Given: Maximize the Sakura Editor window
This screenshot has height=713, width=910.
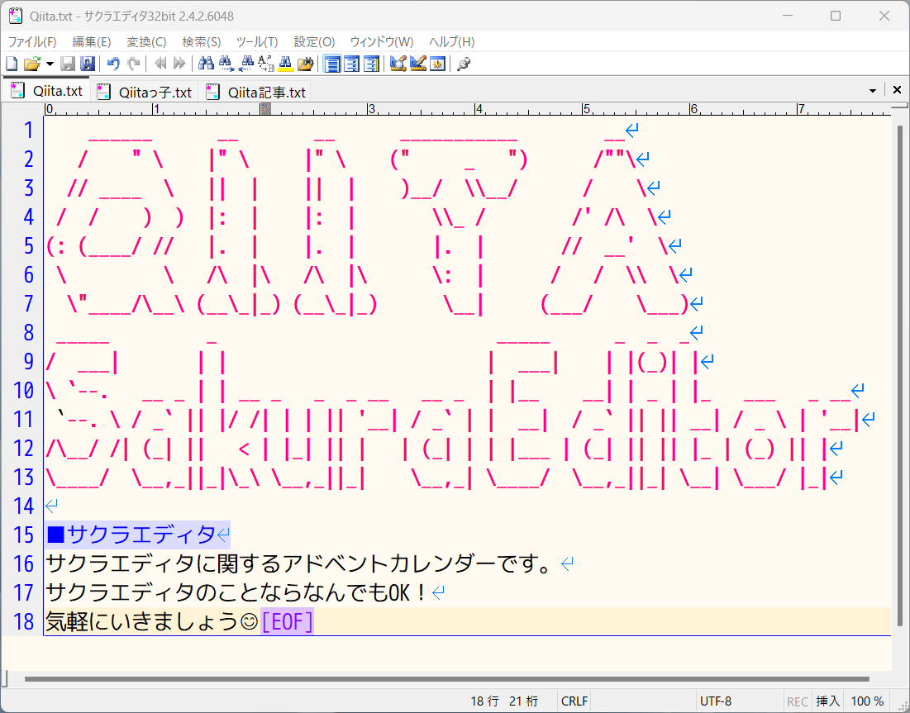Looking at the screenshot, I should coord(836,16).
